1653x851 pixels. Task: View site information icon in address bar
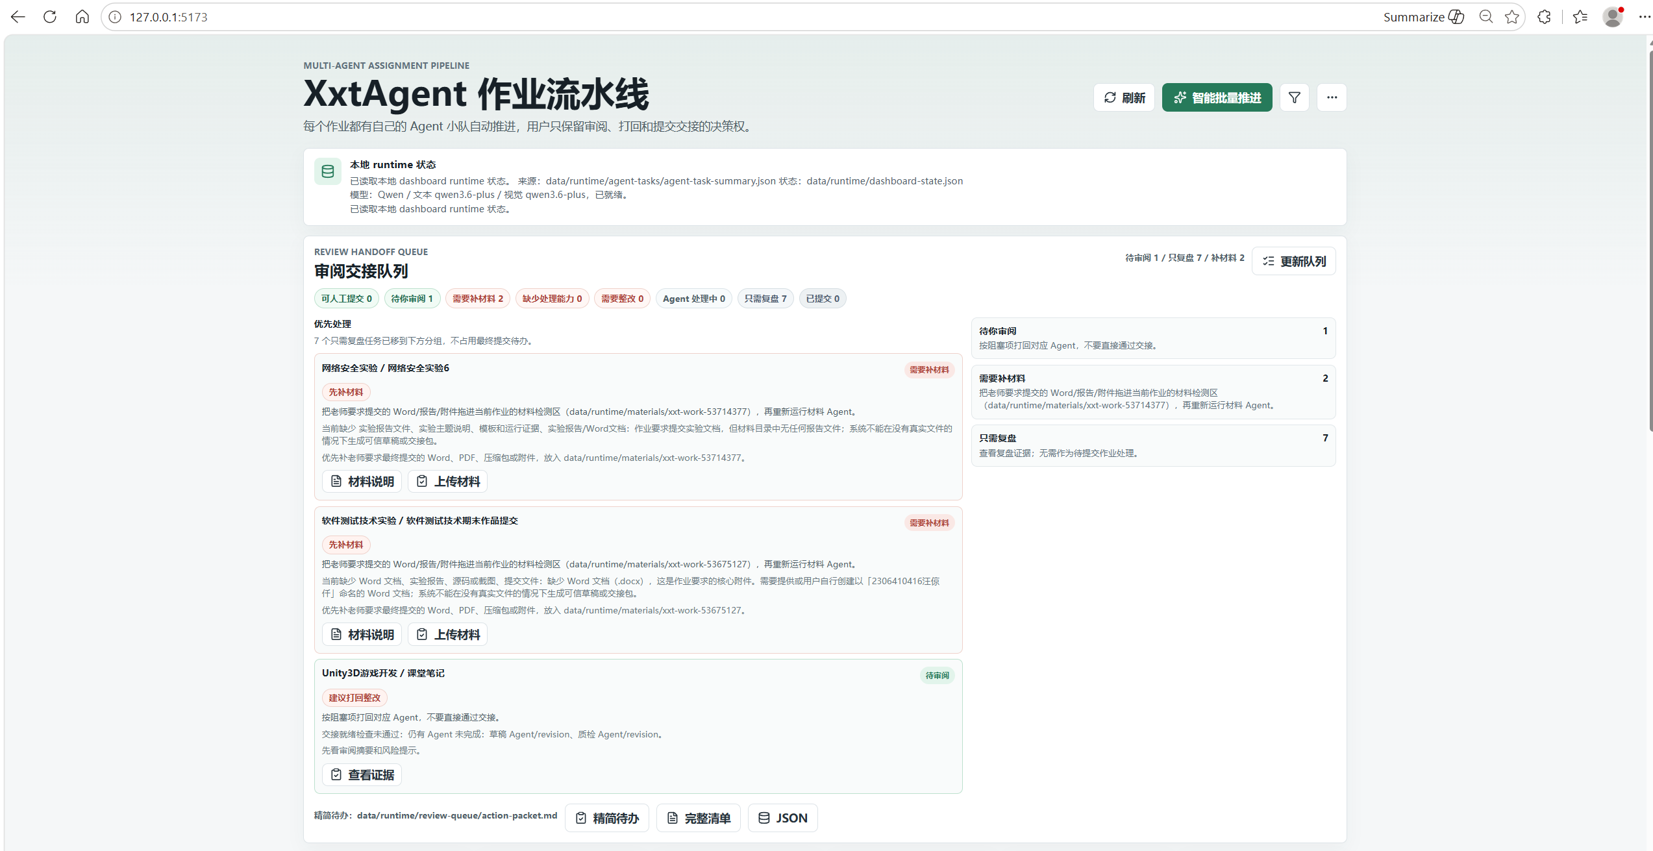pos(115,17)
